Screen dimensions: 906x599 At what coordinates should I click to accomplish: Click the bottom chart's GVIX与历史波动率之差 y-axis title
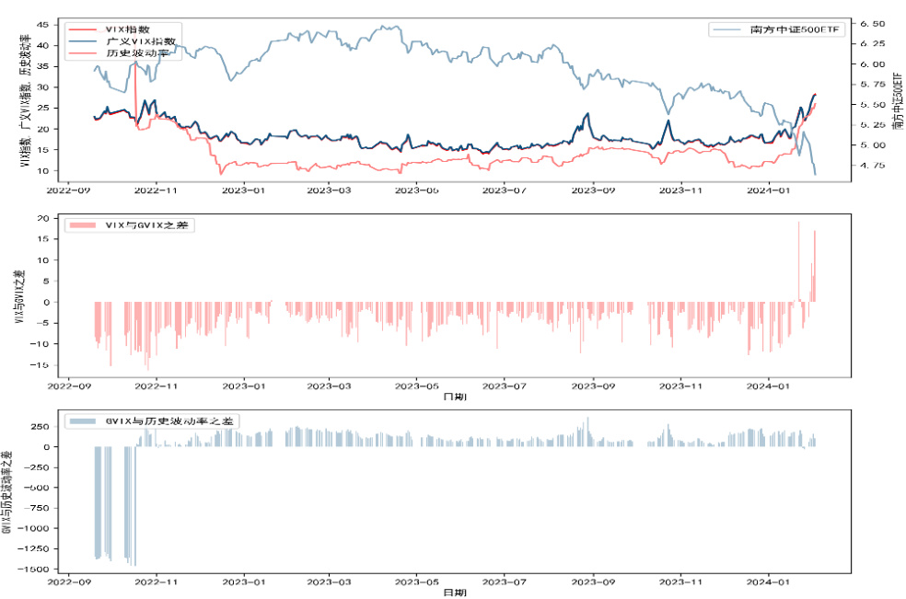coord(7,491)
